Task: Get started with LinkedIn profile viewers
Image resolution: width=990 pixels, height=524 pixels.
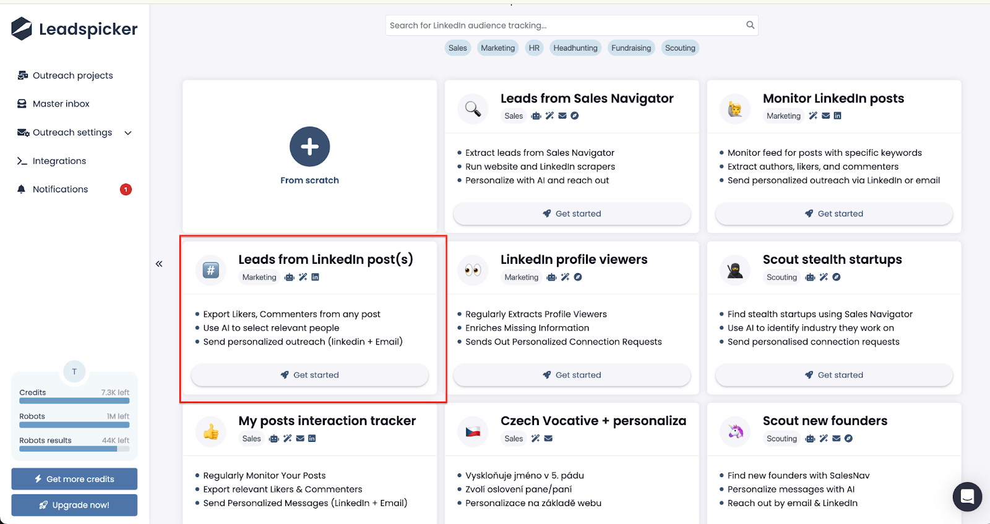Action: [x=572, y=375]
